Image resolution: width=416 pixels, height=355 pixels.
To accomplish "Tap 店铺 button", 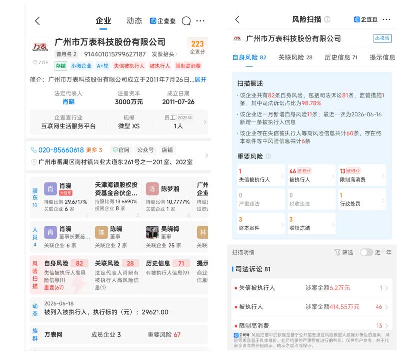I will [x=167, y=150].
